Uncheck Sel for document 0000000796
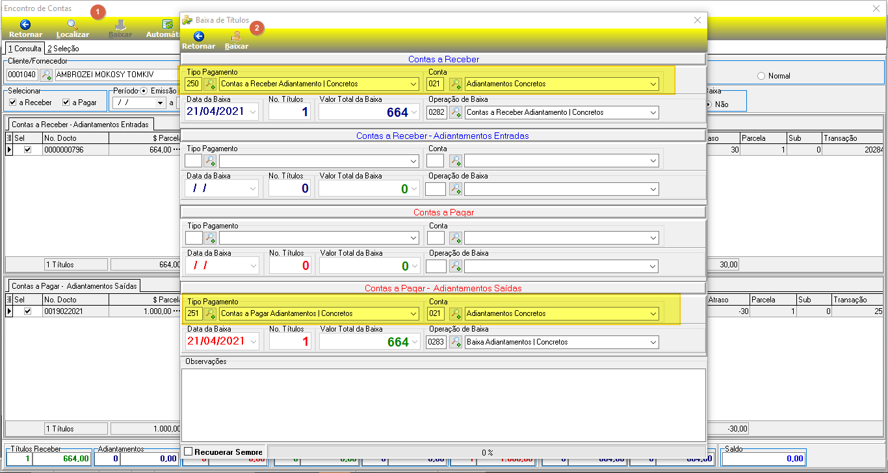The height and width of the screenshot is (473, 888). [27, 149]
